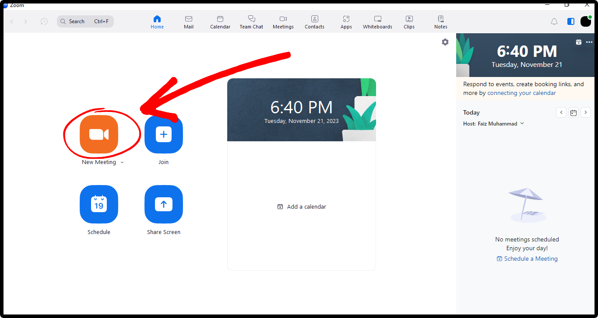Screen dimensions: 598x318
Task: Open the history clock icon
Action: [x=44, y=21]
